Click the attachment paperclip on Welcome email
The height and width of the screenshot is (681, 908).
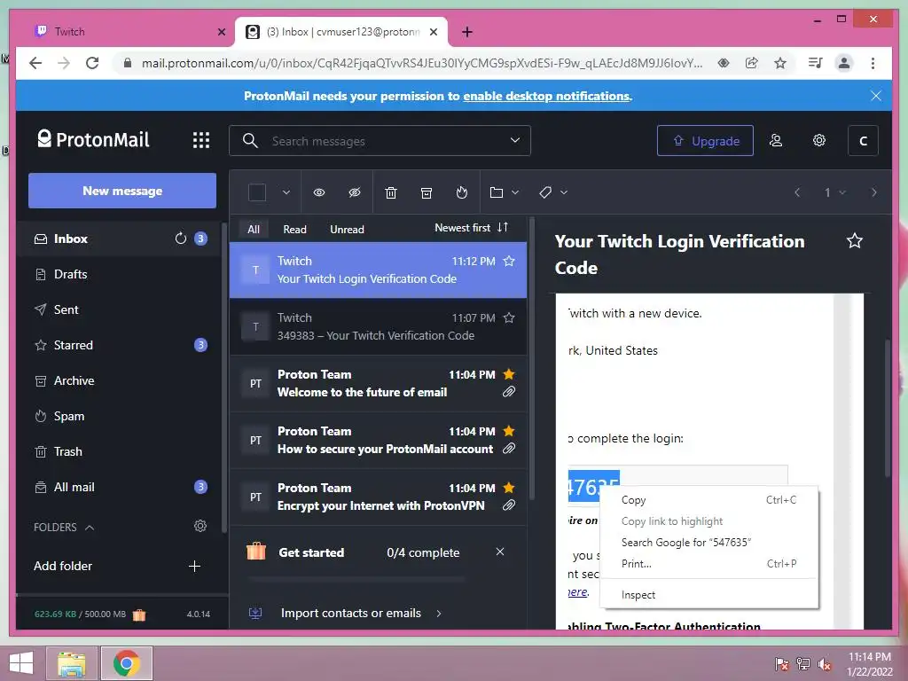[x=509, y=392]
